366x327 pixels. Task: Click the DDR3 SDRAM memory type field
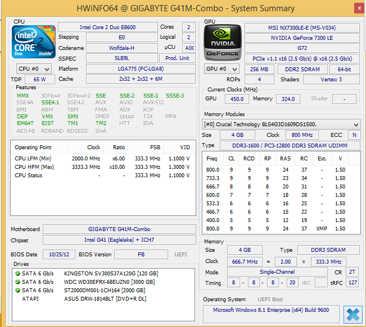tap(328, 250)
